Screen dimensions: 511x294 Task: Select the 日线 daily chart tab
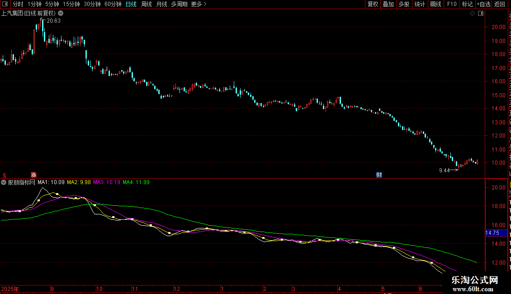tap(131, 4)
